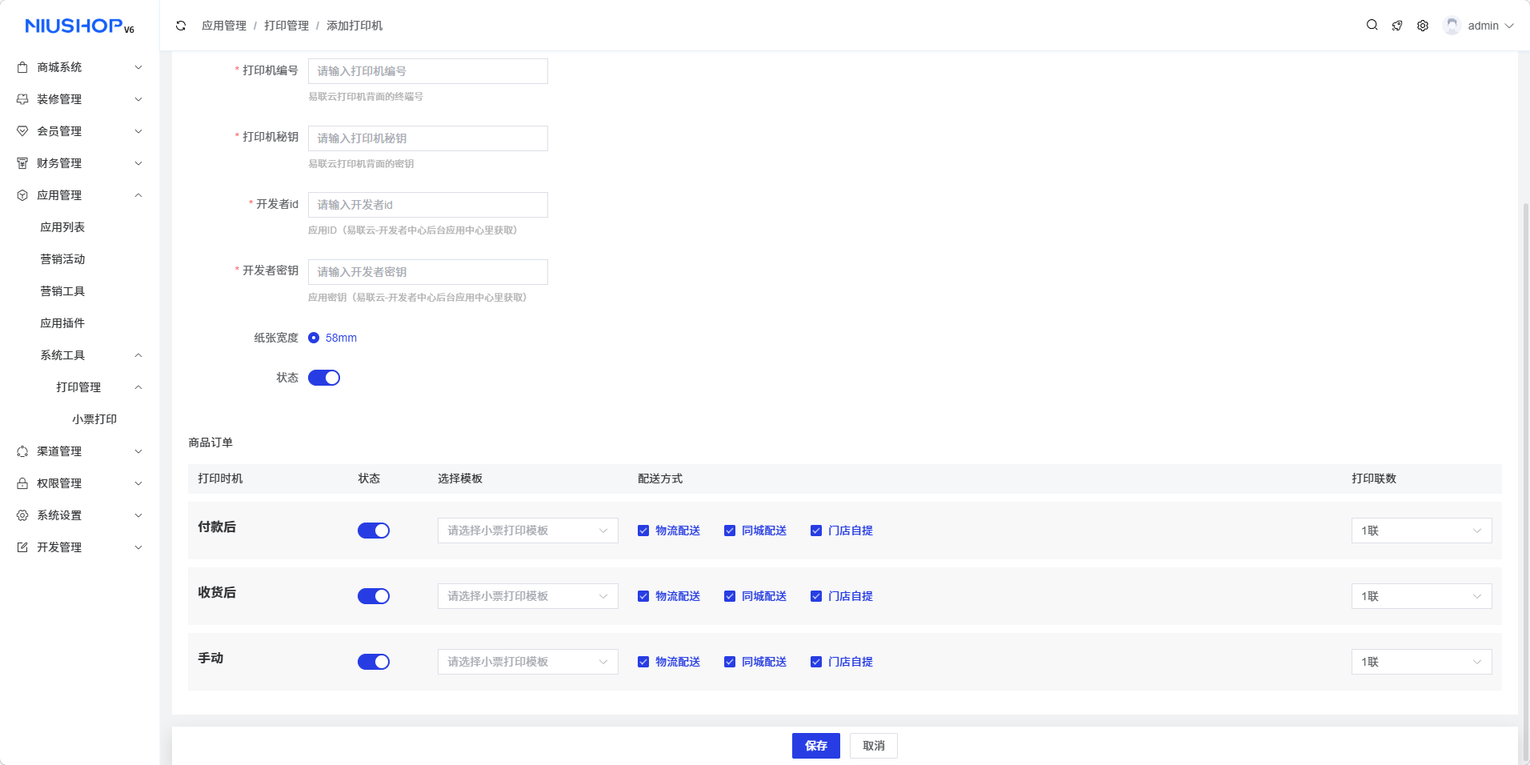This screenshot has height=765, width=1530.
Task: Open template dropdown for 收货后 row
Action: coord(528,596)
